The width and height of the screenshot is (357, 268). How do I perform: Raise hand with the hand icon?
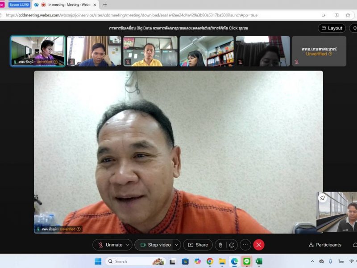220,245
